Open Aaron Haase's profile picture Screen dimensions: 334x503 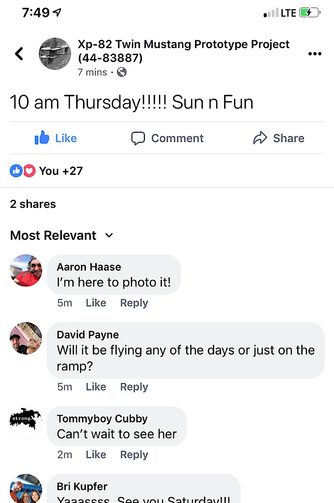(x=26, y=271)
